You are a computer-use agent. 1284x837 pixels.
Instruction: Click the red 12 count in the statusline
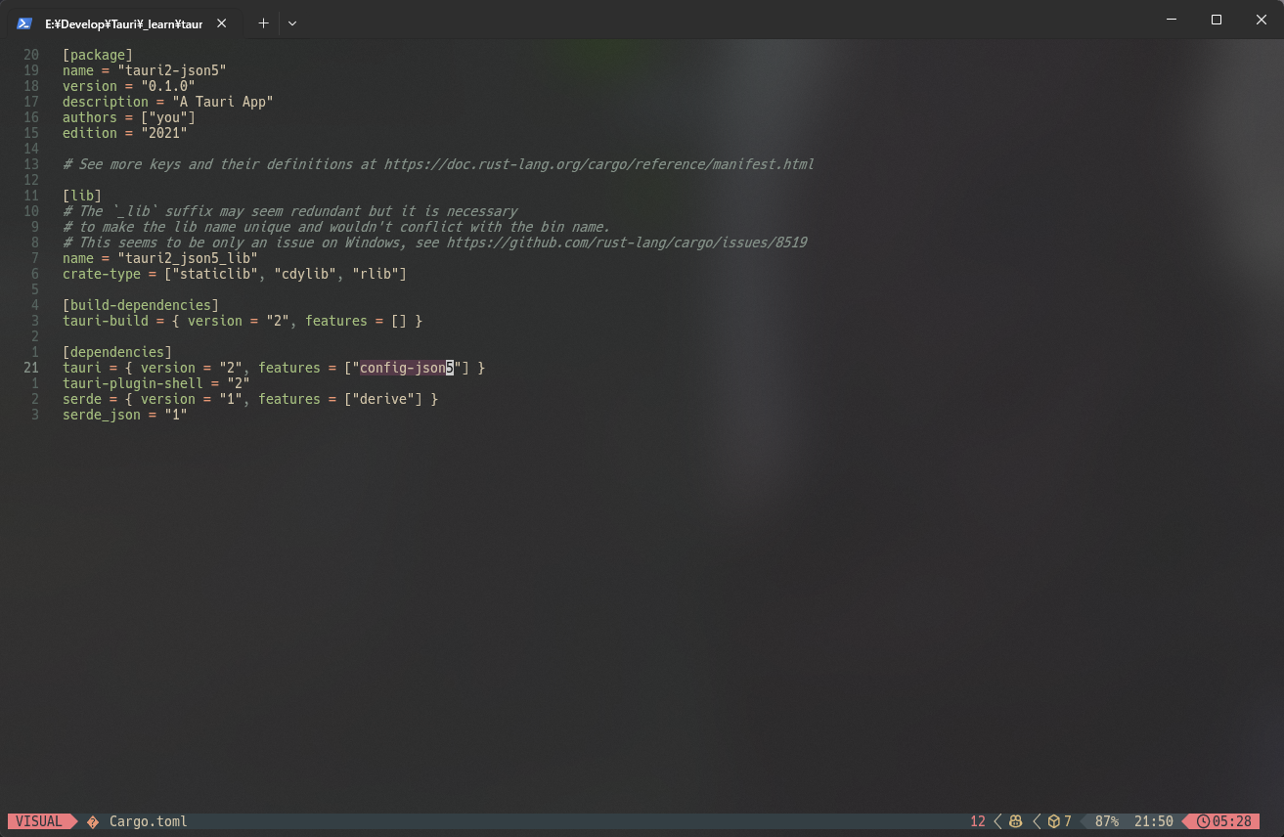(978, 821)
